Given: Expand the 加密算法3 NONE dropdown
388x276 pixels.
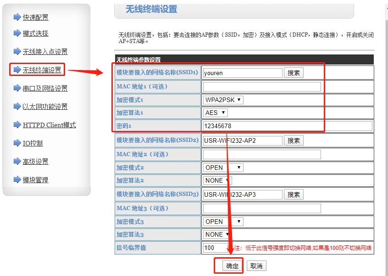Looking at the screenshot, I should (x=217, y=234).
